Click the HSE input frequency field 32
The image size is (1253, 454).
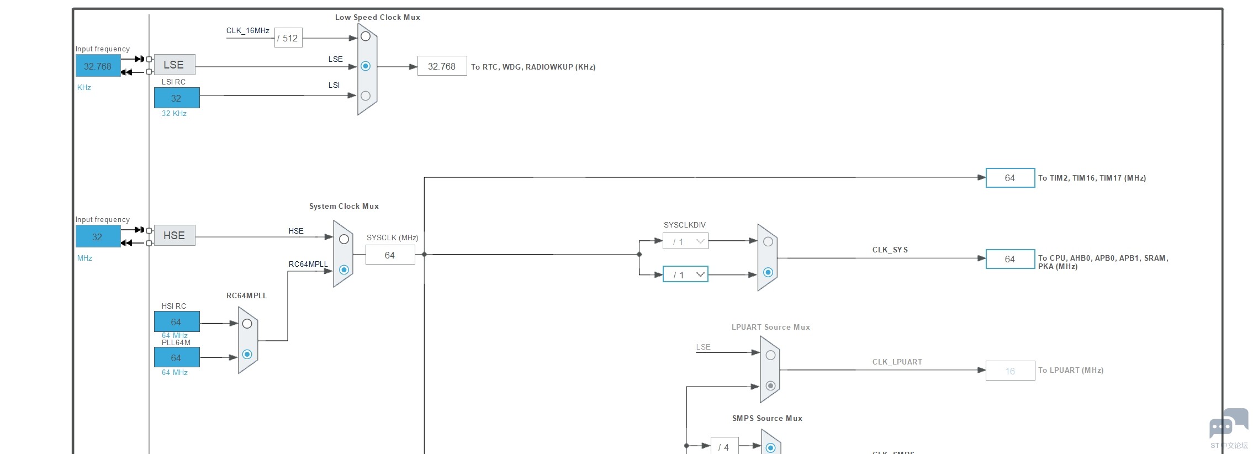point(98,237)
